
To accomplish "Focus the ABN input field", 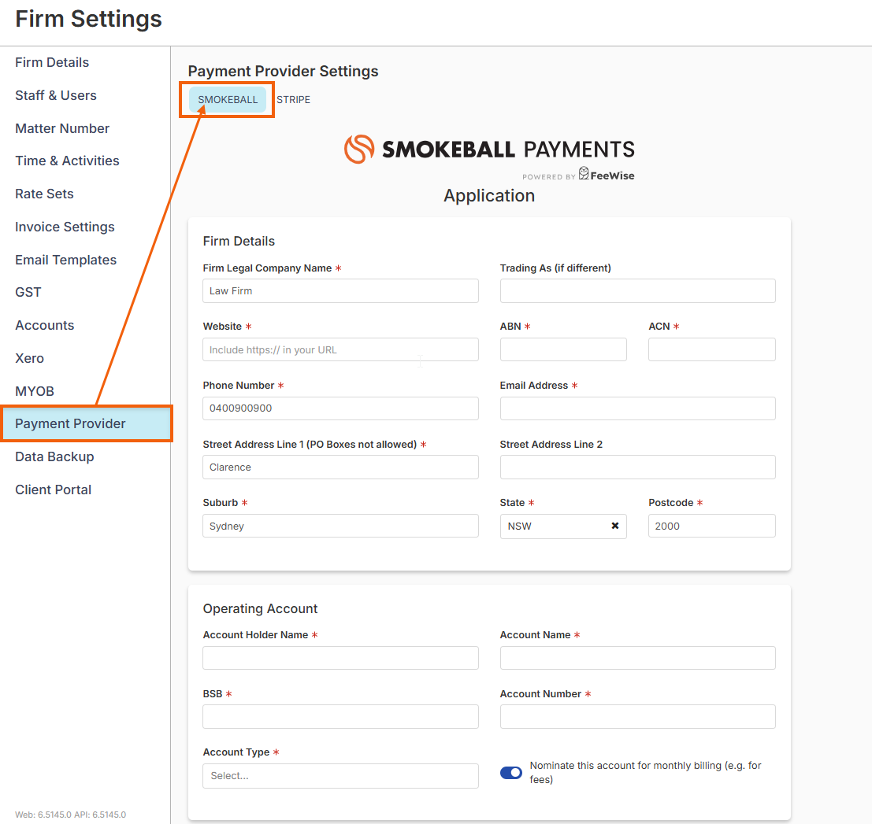I will [x=563, y=349].
